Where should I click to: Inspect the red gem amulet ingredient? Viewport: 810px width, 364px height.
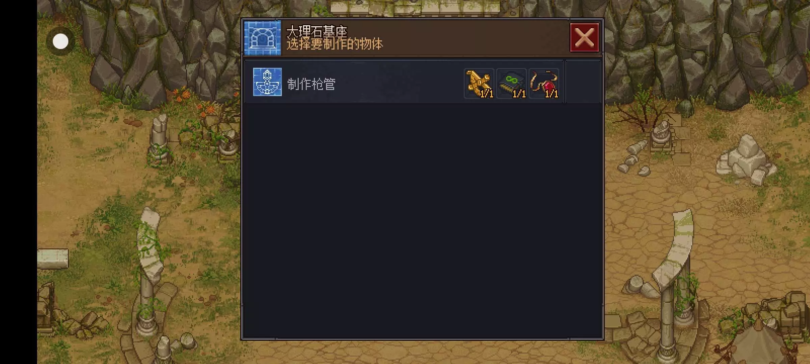544,83
